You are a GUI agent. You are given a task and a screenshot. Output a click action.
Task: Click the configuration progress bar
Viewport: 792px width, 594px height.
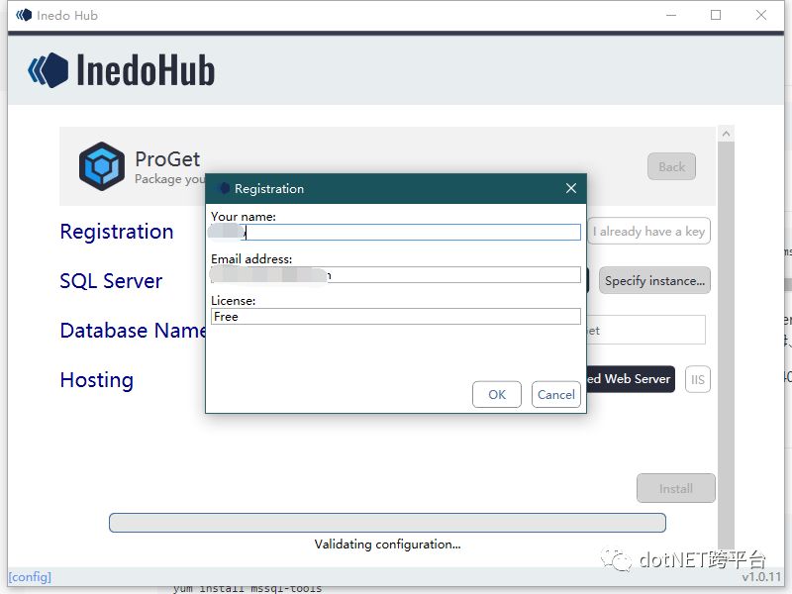coord(387,523)
